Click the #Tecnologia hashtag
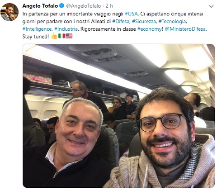The height and width of the screenshot is (190, 217). tap(172, 21)
